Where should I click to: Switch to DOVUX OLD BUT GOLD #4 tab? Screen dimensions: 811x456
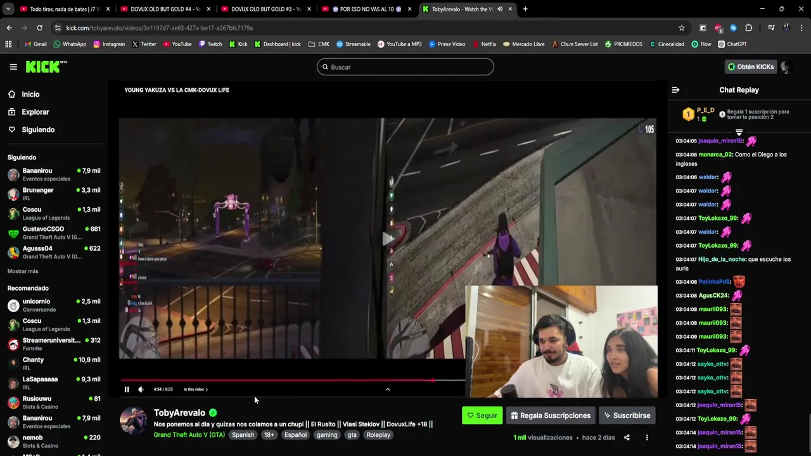coord(165,9)
